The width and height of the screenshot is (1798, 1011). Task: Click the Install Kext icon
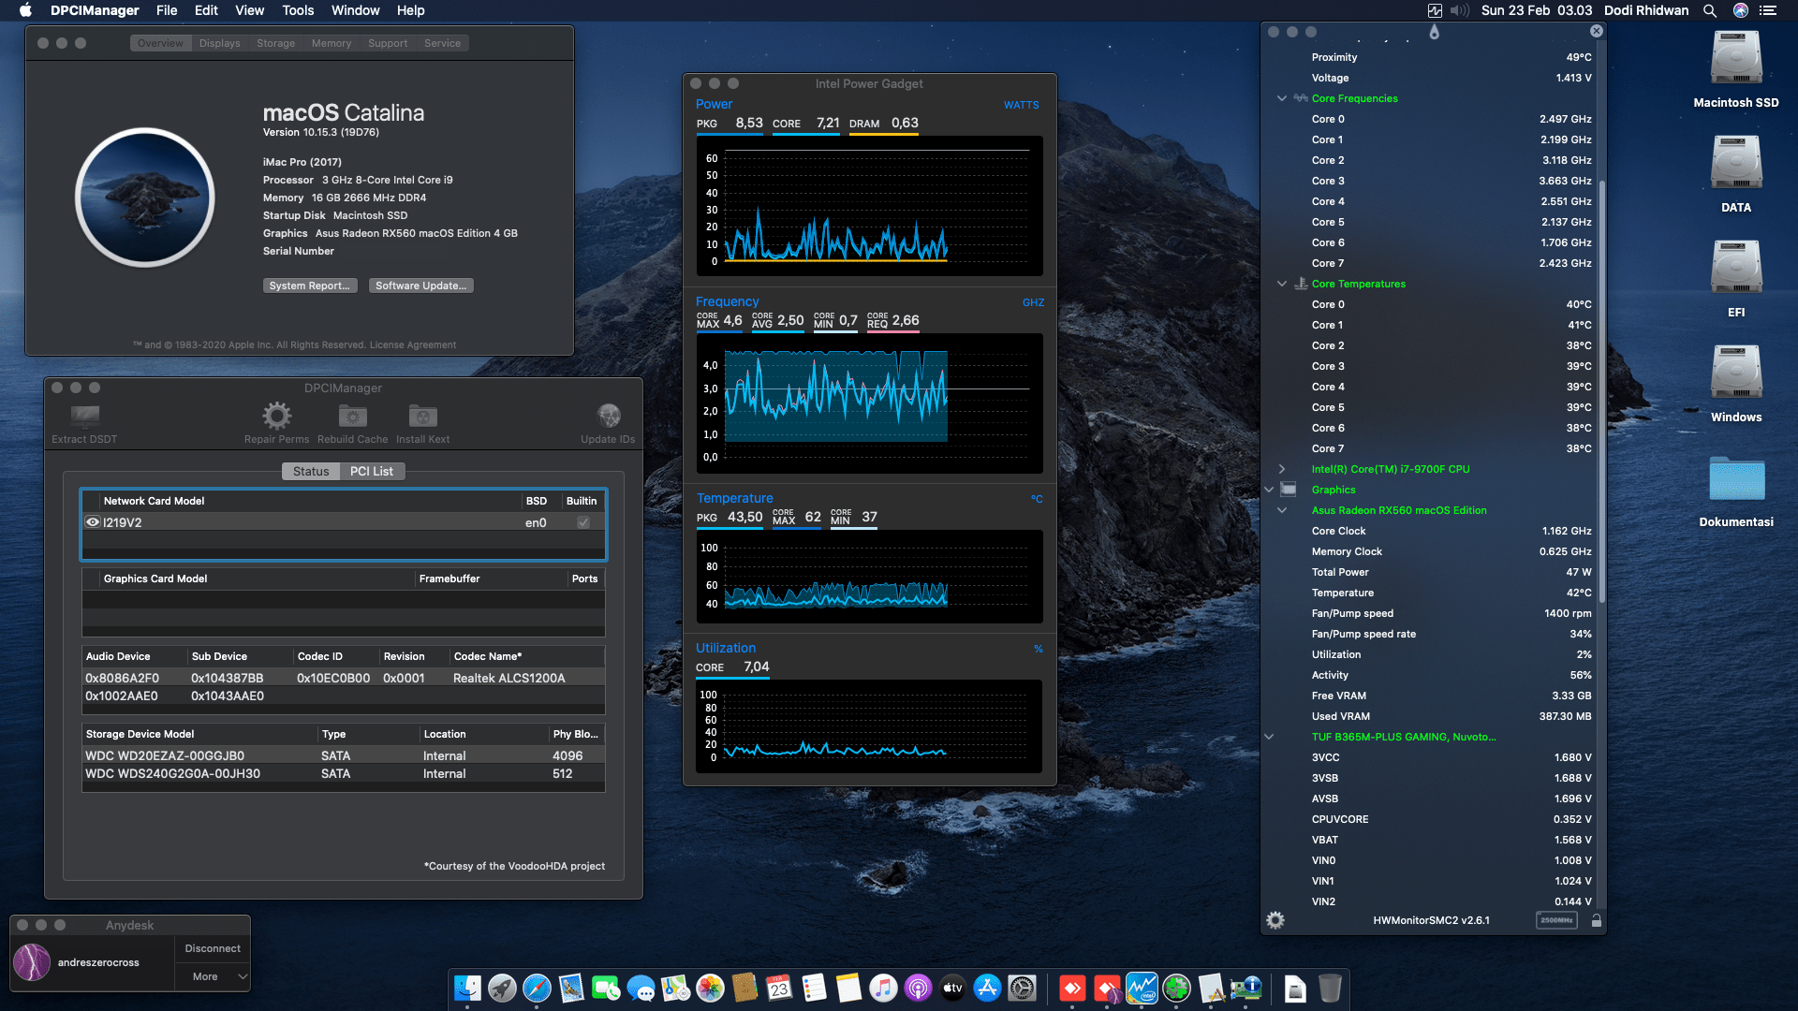point(422,415)
